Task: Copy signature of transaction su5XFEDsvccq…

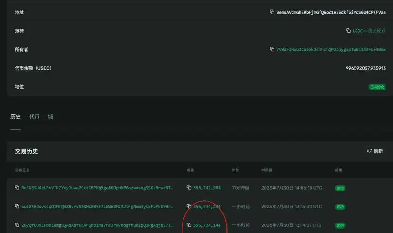Action: (17, 206)
